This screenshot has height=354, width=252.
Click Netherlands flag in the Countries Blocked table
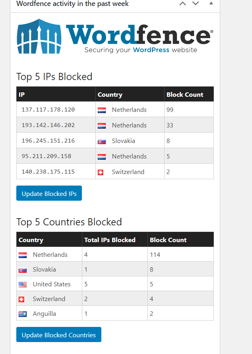click(23, 255)
